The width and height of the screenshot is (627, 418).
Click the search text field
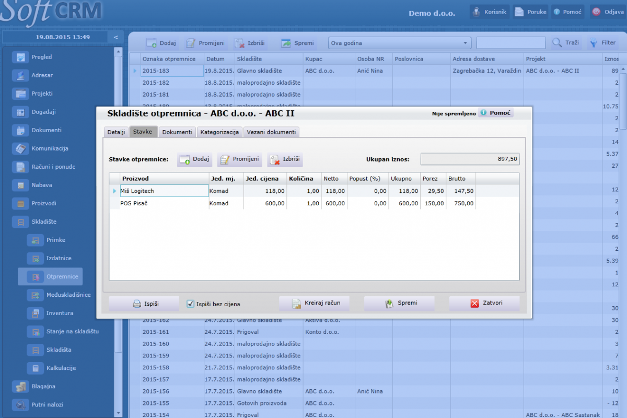pos(511,43)
